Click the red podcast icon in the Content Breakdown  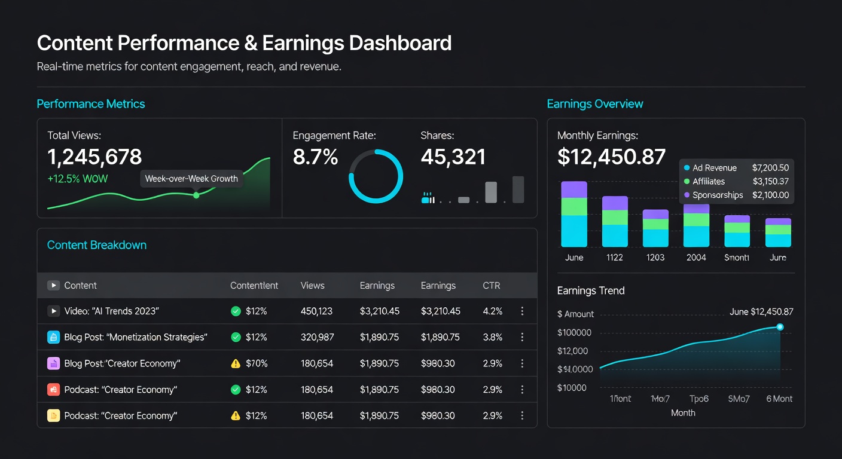coord(54,390)
